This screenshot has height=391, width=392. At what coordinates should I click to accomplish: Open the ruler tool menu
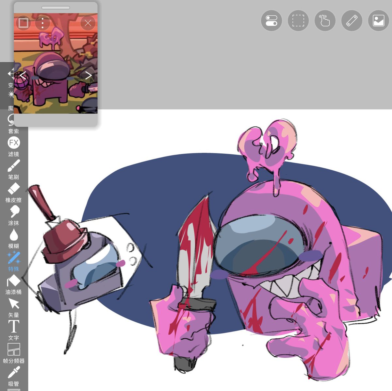click(351, 21)
